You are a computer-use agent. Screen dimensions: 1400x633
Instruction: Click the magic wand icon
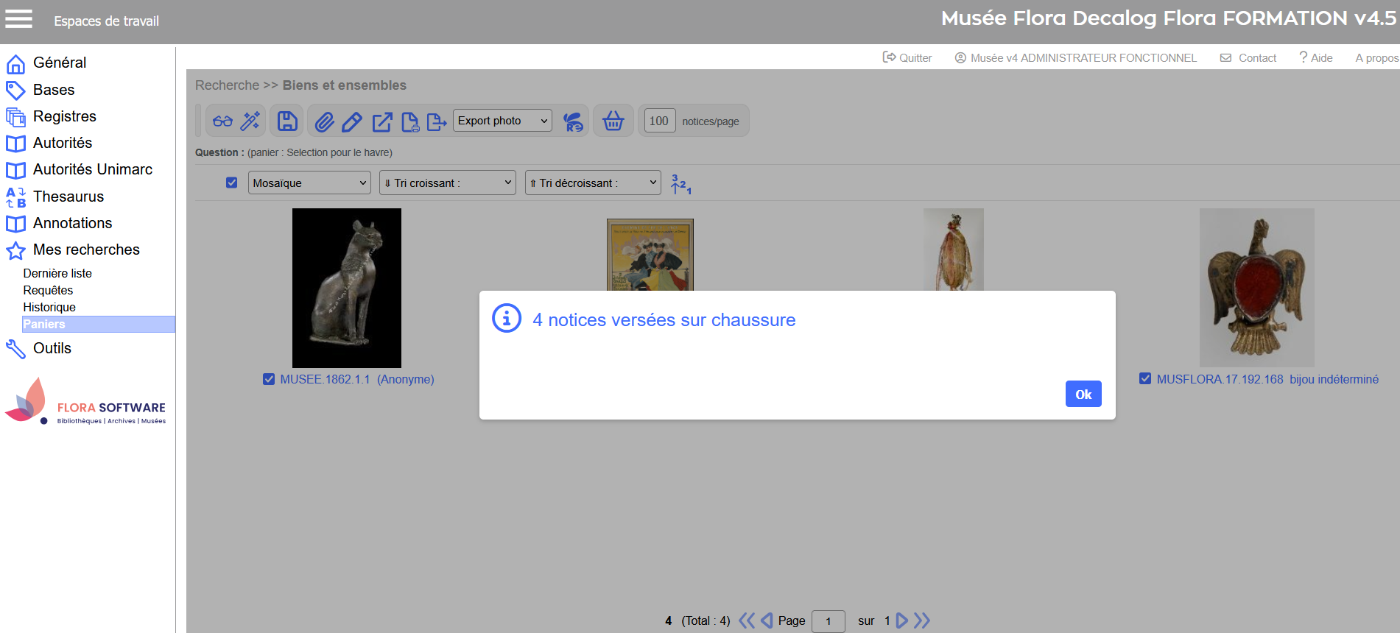[250, 121]
